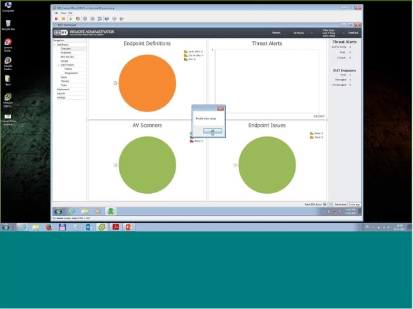
Task: Expand the Endpoint Definitions pie chart handle
Action: click(x=115, y=83)
